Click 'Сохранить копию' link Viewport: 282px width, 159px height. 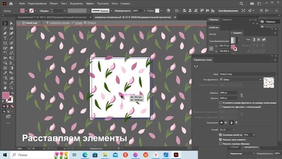click(60, 23)
